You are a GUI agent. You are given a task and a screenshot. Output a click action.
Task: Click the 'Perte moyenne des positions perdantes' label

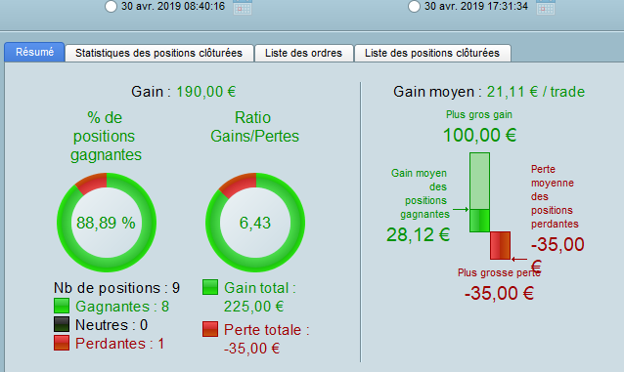(x=555, y=196)
